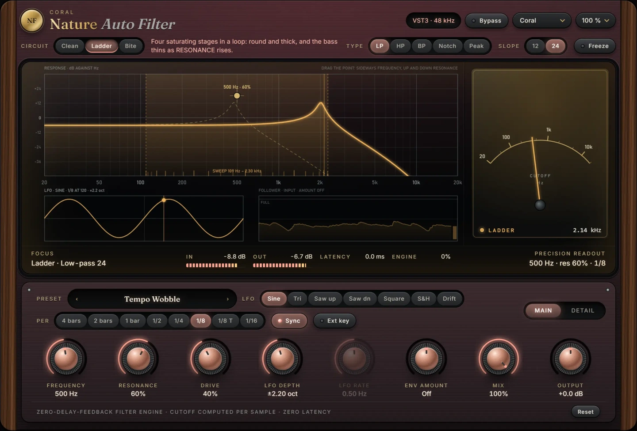The image size is (637, 431).
Task: Enable the Ext key option
Action: click(334, 321)
